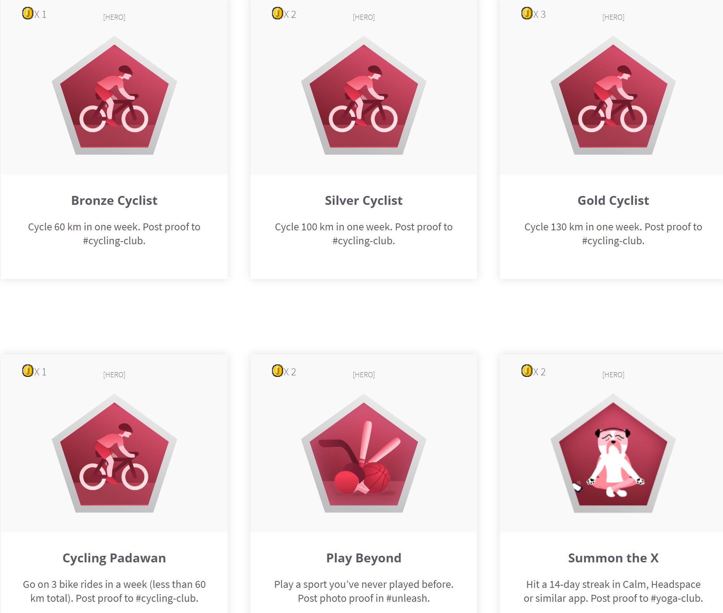Click the Gold Cyclist pentagon badge
The height and width of the screenshot is (613, 723).
point(613,95)
